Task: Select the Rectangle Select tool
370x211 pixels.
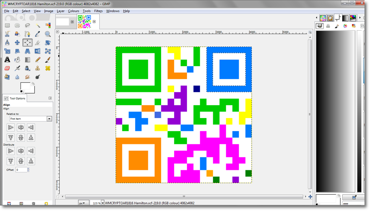Action: [7, 25]
